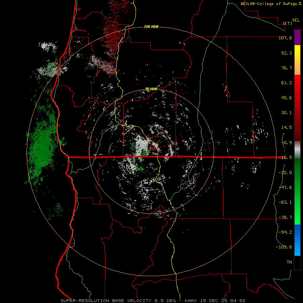Click the 107.8 velocity scale value
Viewport: 303px width, 303px height.
coord(285,38)
